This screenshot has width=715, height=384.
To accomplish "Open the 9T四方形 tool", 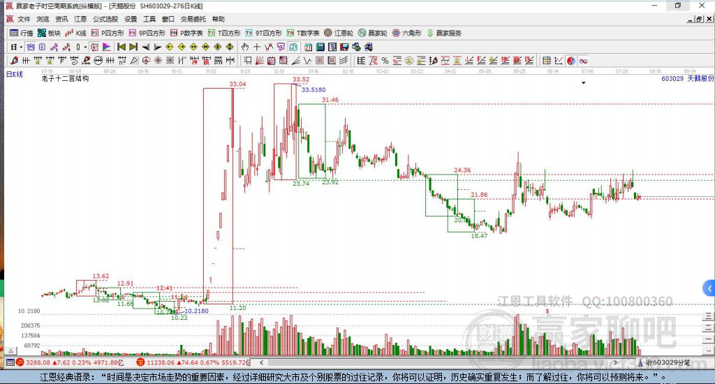I will [263, 33].
